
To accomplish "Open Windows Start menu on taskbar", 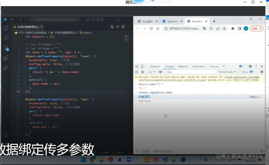I will tap(83, 160).
